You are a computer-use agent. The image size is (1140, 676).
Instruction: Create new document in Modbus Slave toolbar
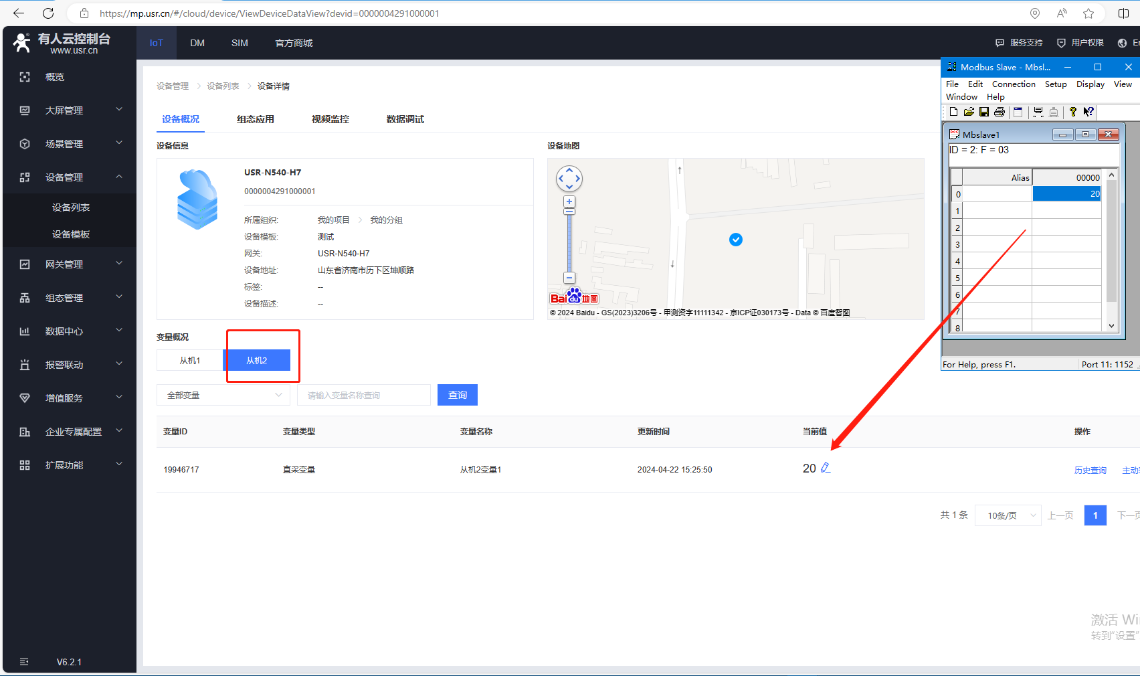point(953,112)
